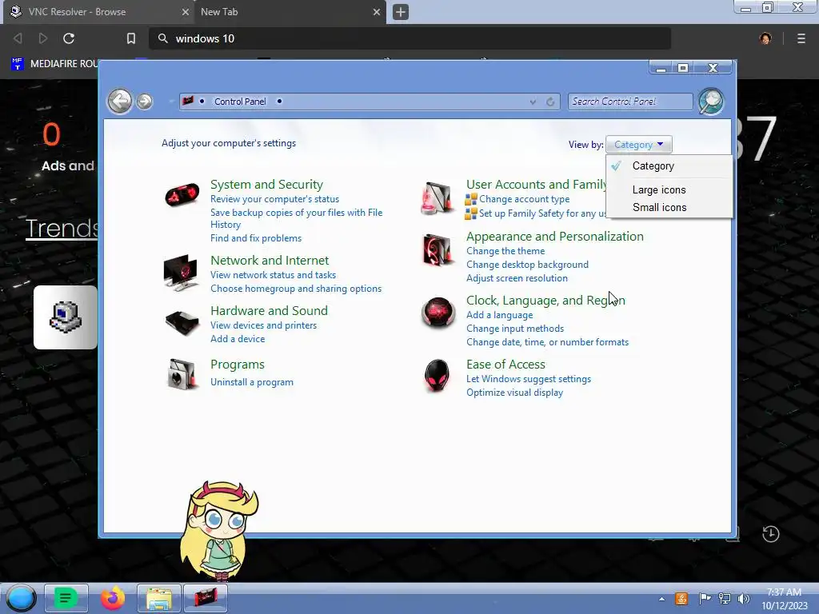Expand the address bar history dropdown
The image size is (819, 614).
(533, 102)
